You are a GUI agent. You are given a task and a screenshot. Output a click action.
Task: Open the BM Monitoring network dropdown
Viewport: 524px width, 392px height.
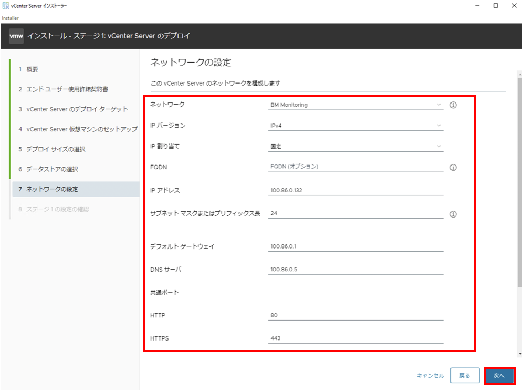click(355, 105)
